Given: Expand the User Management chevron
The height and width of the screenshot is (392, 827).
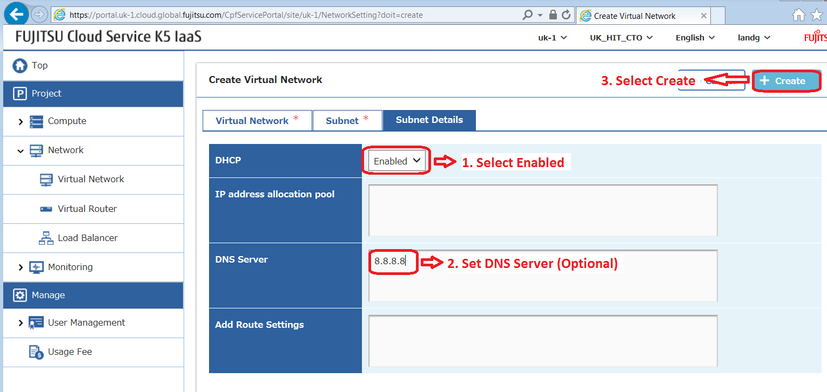Looking at the screenshot, I should [21, 323].
